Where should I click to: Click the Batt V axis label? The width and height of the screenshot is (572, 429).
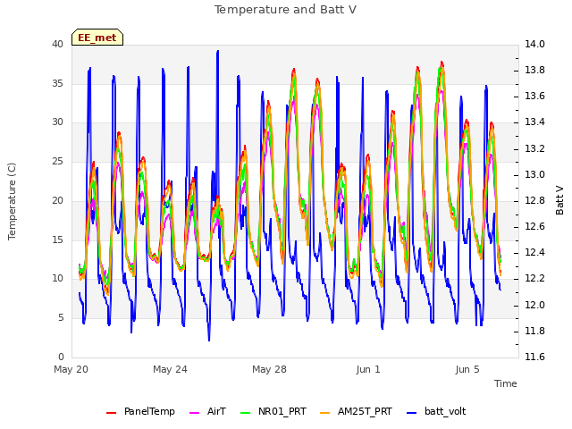click(x=559, y=200)
